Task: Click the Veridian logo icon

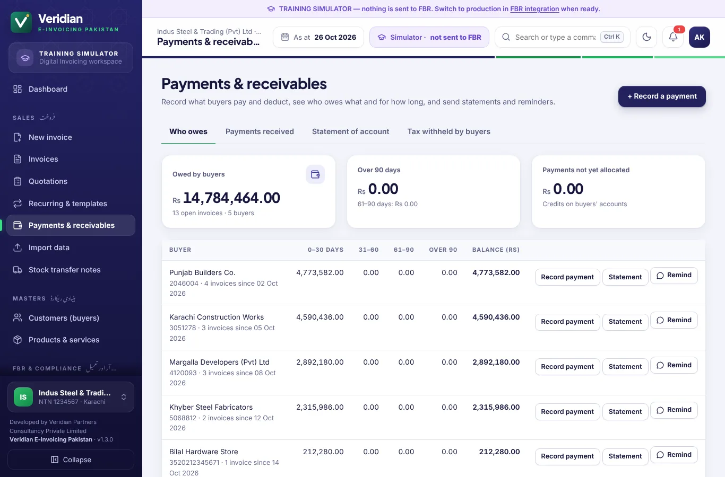Action: pyautogui.click(x=21, y=22)
